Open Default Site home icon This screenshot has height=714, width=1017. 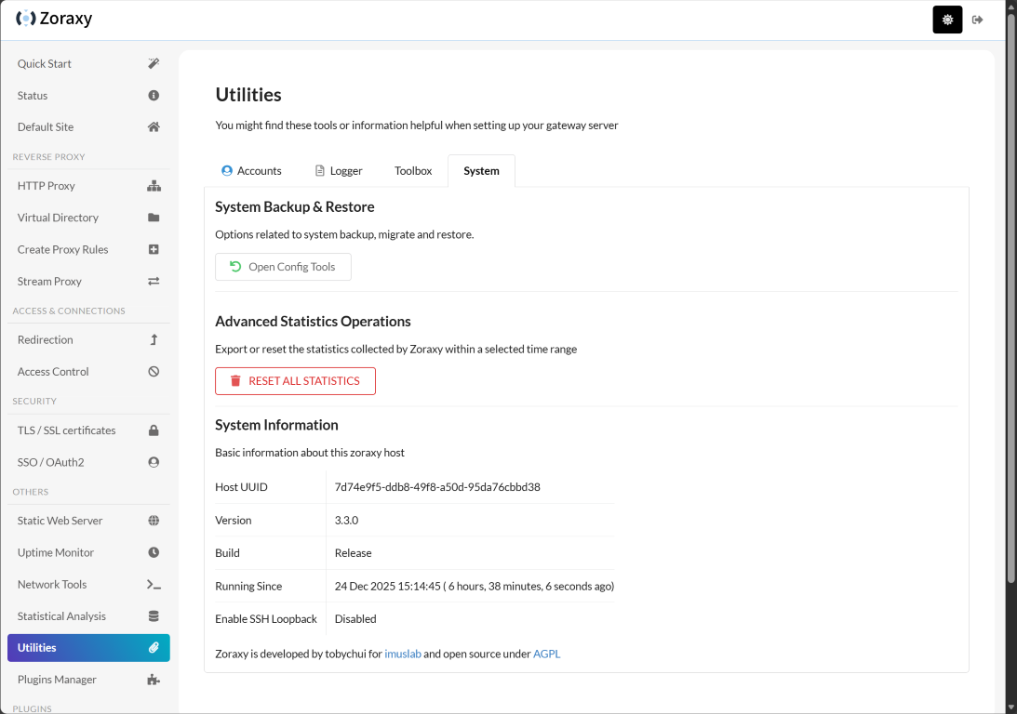(154, 127)
